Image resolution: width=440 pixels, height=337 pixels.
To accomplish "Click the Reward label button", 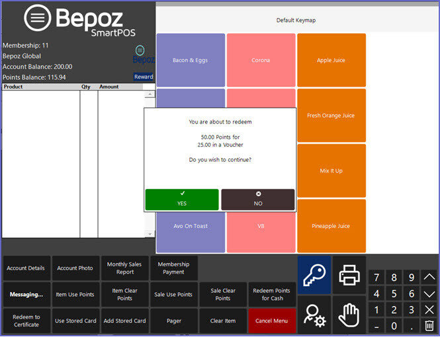I will (144, 77).
